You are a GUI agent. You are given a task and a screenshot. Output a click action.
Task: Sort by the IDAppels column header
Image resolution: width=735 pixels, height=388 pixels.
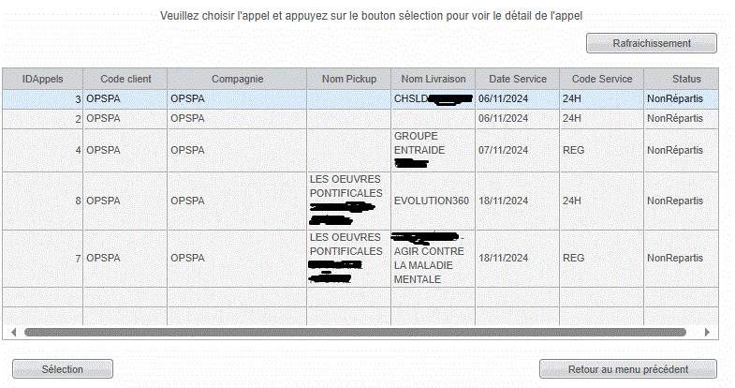click(42, 79)
